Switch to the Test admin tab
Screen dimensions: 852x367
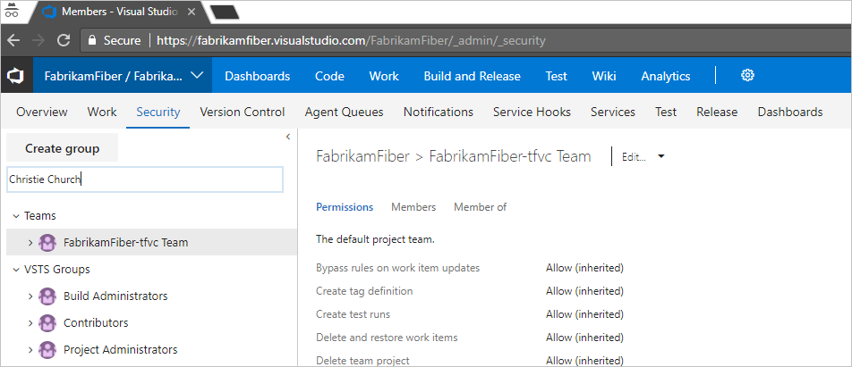(x=666, y=112)
